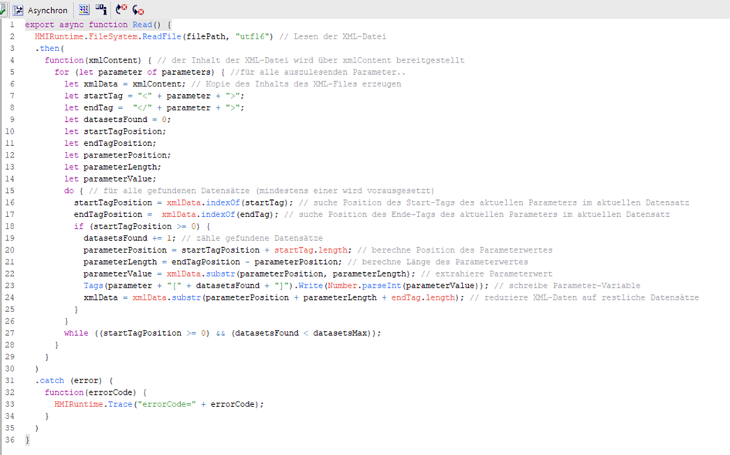Viewport: 730px width, 455px height.
Task: Click 'let parameterLength;' on line 13
Action: pyautogui.click(x=113, y=167)
